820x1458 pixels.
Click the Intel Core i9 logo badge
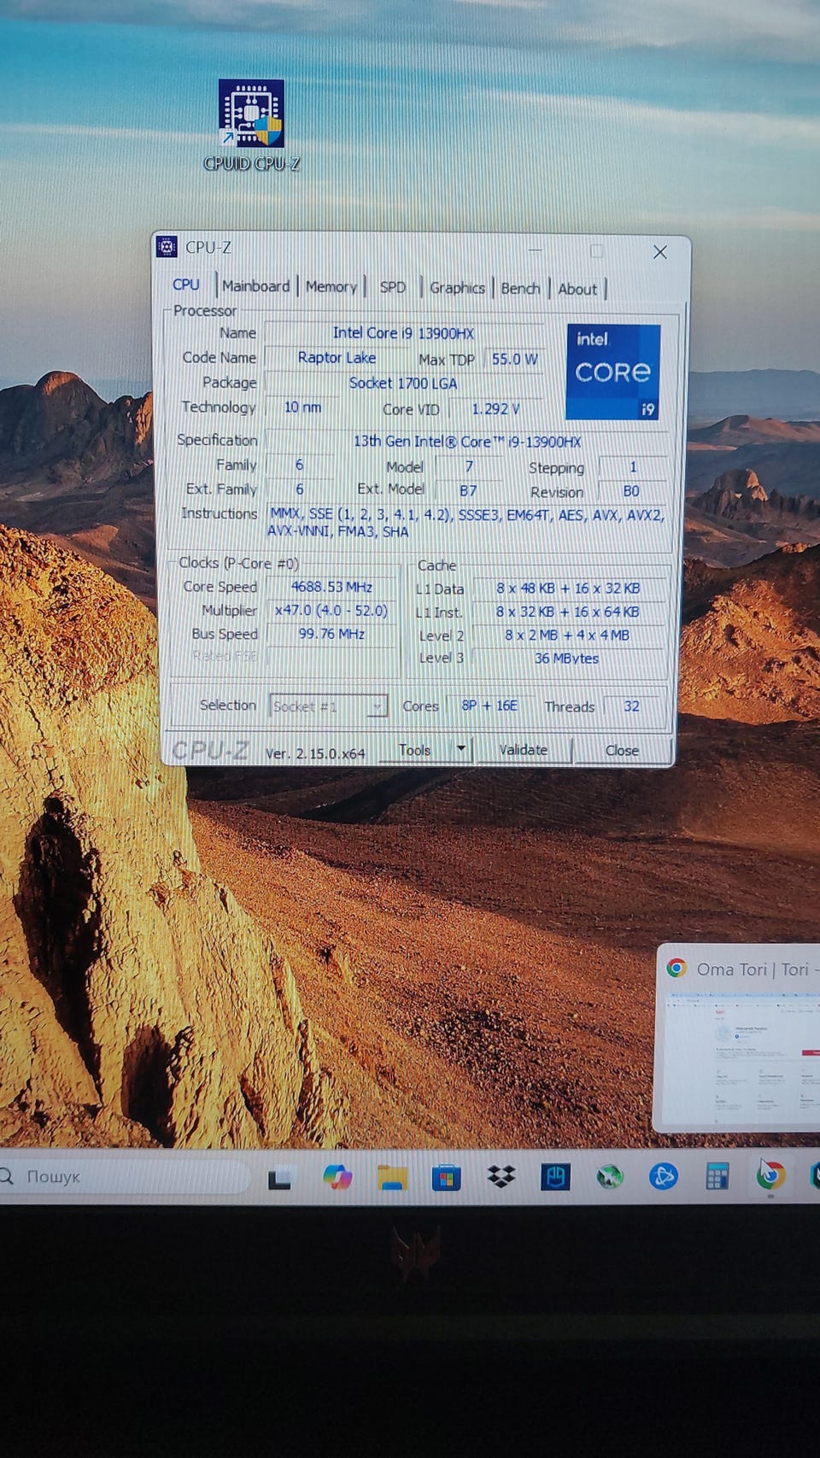[x=613, y=372]
